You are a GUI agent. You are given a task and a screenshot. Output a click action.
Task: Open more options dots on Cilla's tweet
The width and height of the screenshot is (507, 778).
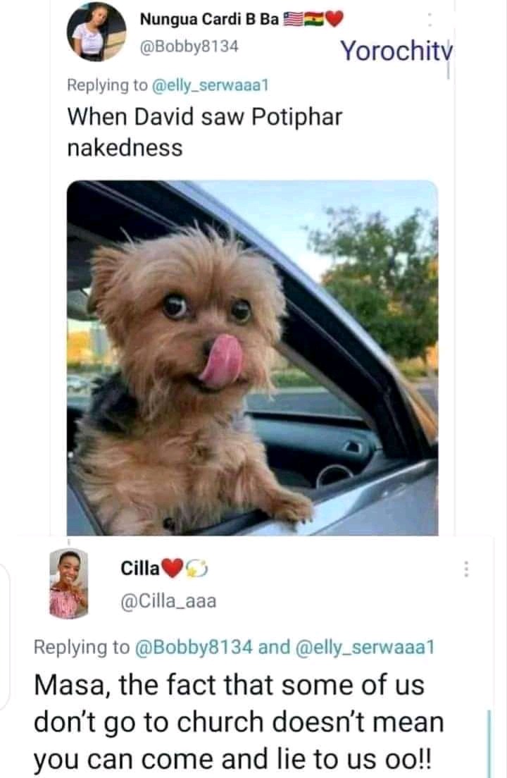(466, 569)
